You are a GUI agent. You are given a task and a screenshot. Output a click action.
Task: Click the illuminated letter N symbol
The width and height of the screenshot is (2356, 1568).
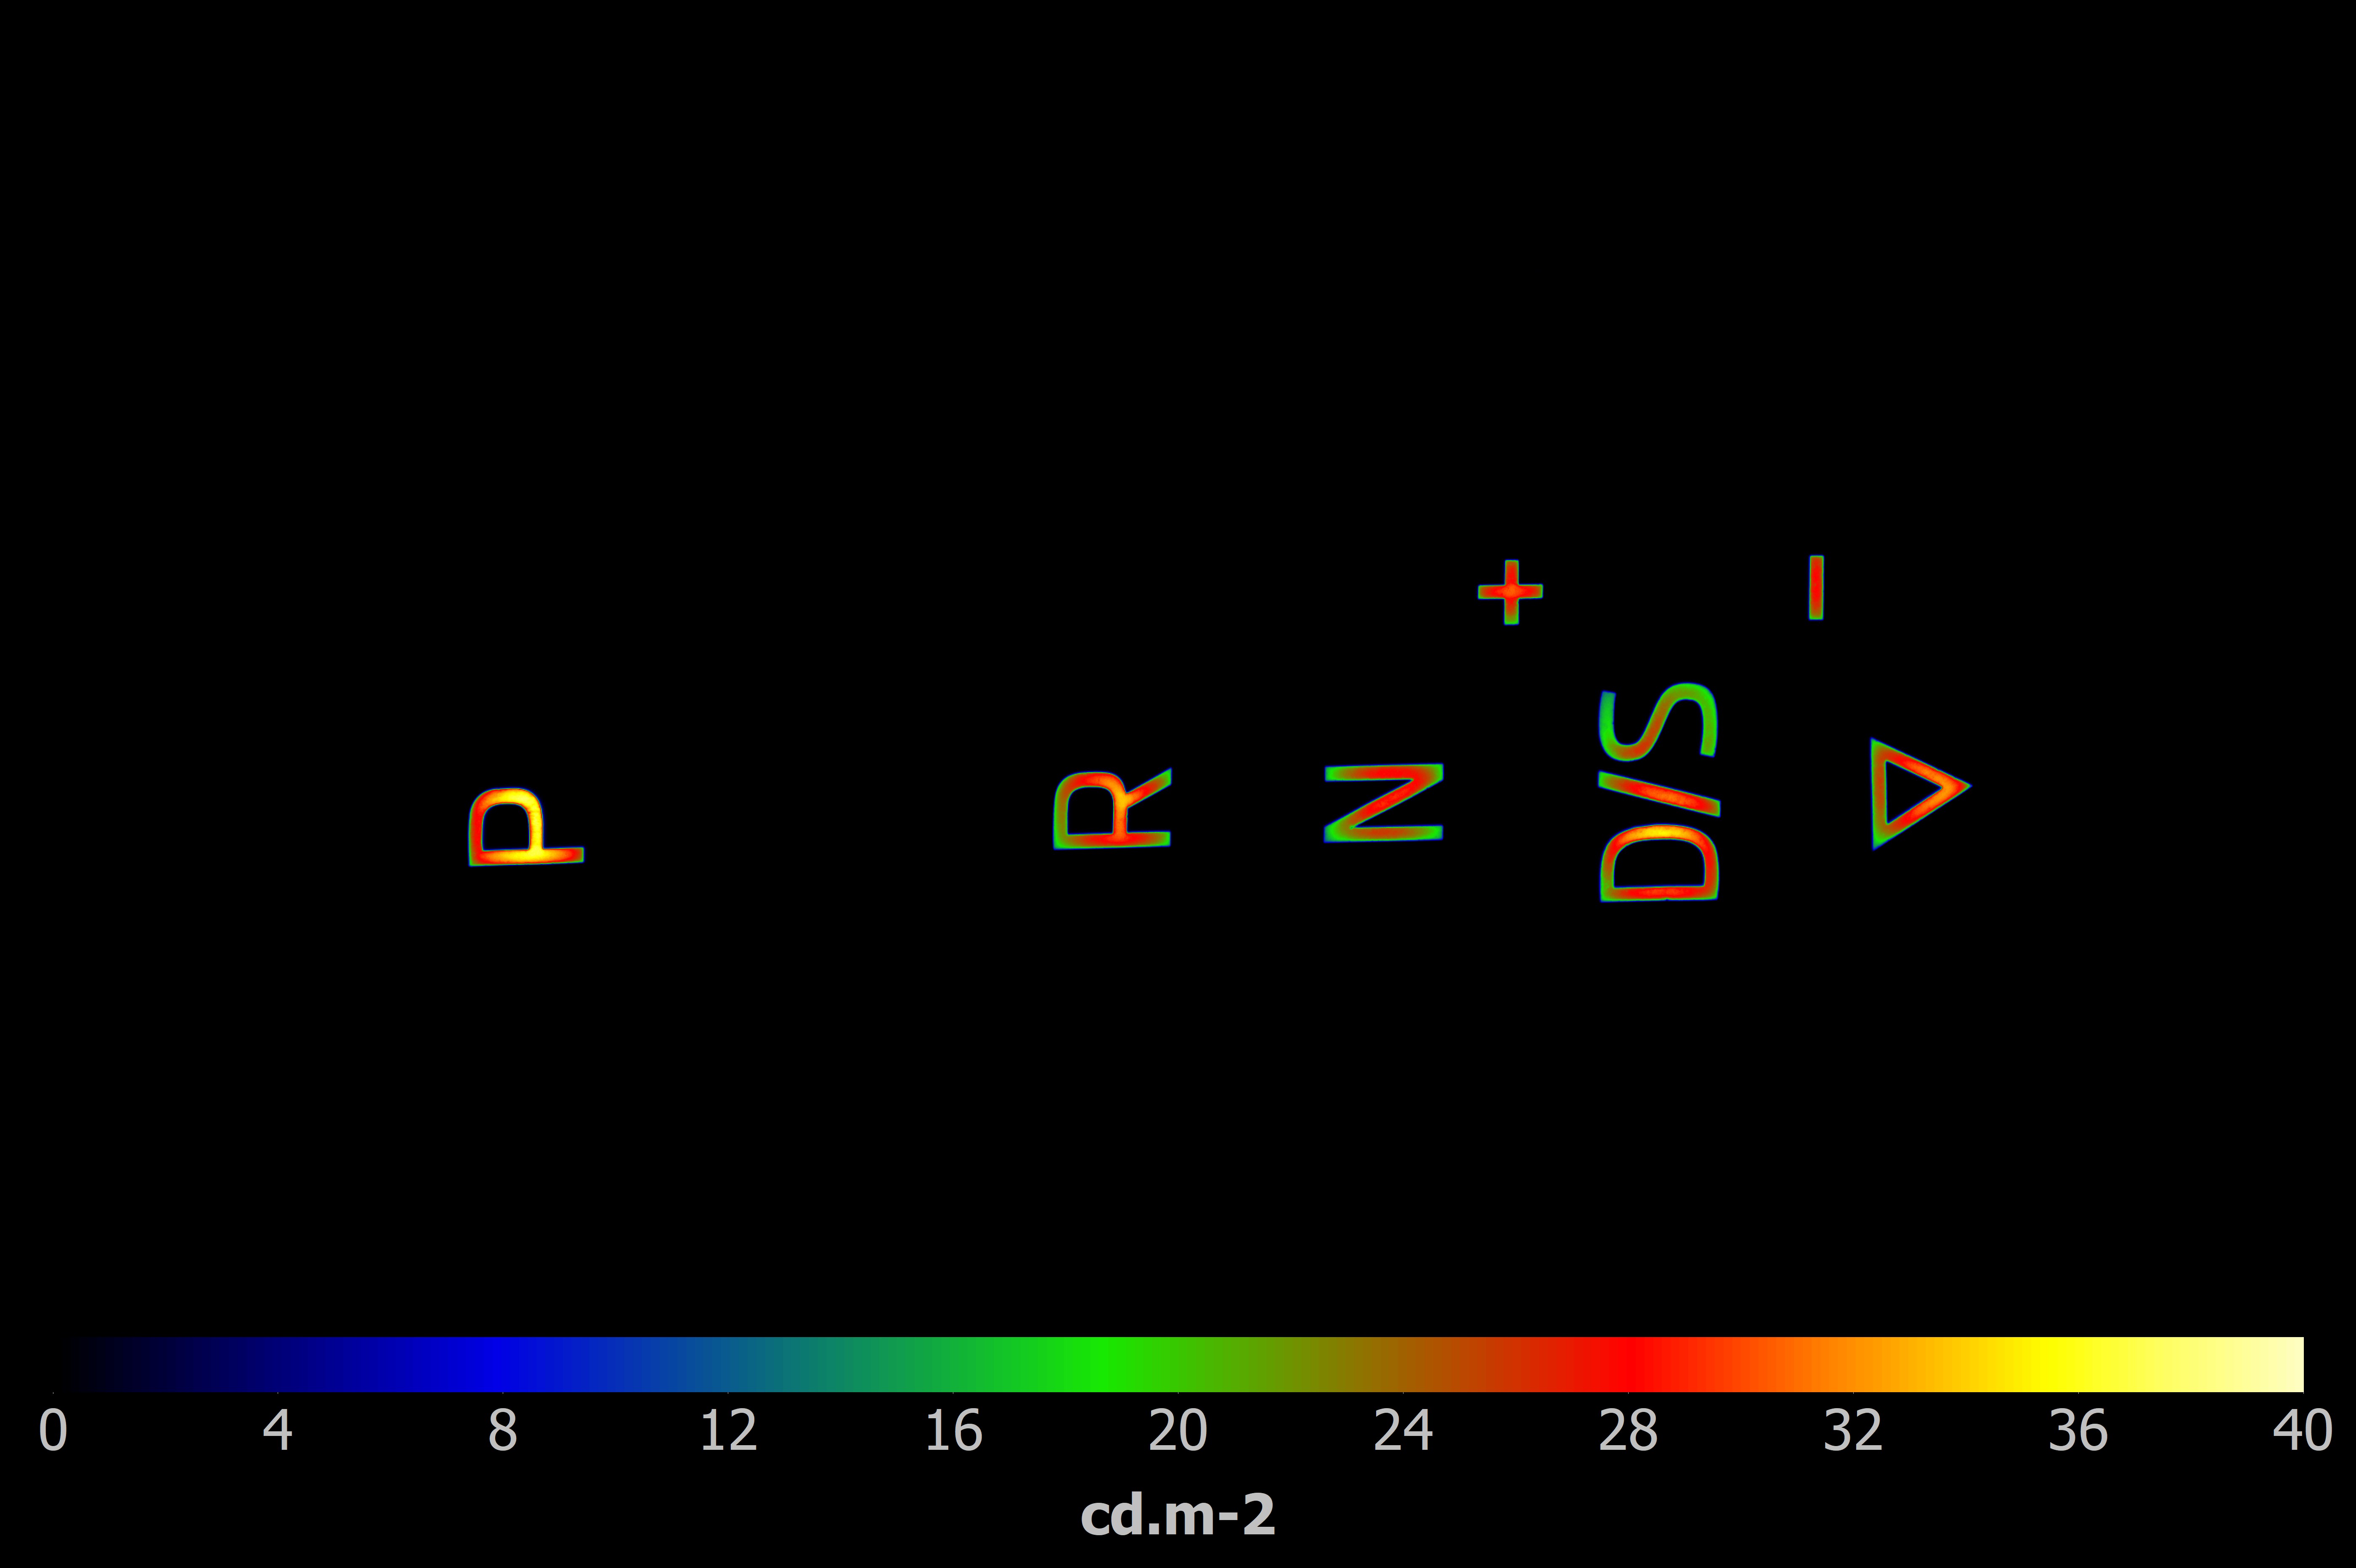[x=1384, y=802]
